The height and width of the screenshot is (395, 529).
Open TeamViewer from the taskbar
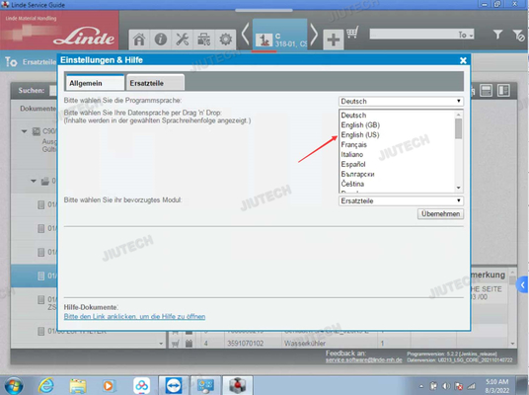pyautogui.click(x=174, y=385)
